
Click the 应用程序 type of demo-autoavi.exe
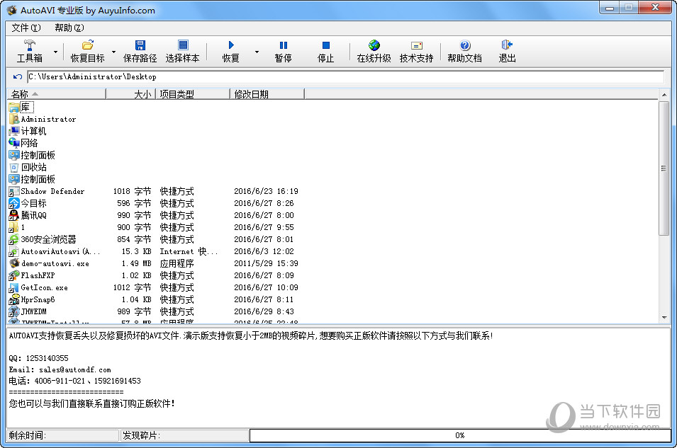tap(177, 263)
